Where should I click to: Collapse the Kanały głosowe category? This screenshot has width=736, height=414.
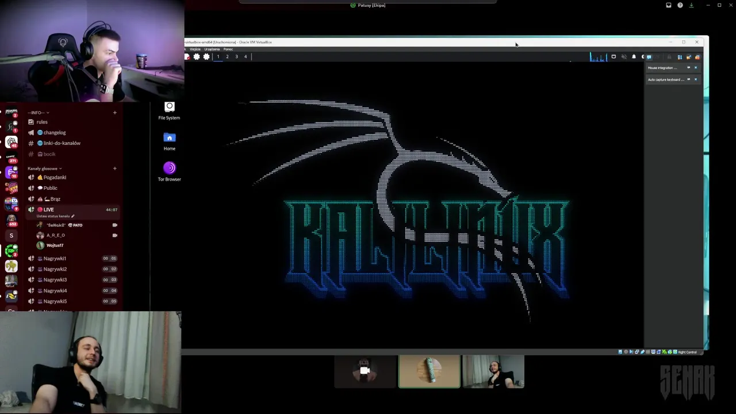tap(44, 168)
